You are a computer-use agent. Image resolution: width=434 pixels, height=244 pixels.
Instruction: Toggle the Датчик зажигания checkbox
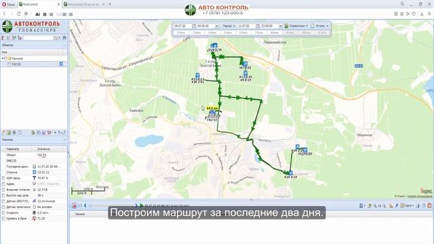(x=3, y=207)
